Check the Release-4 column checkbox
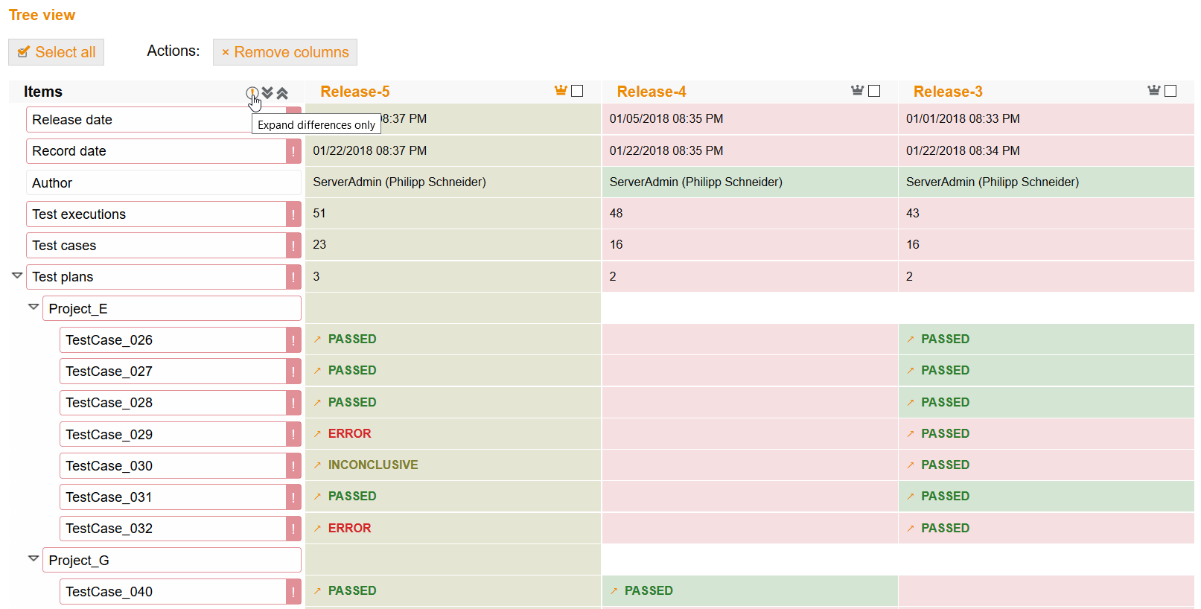The height and width of the screenshot is (609, 1201). 874,91
